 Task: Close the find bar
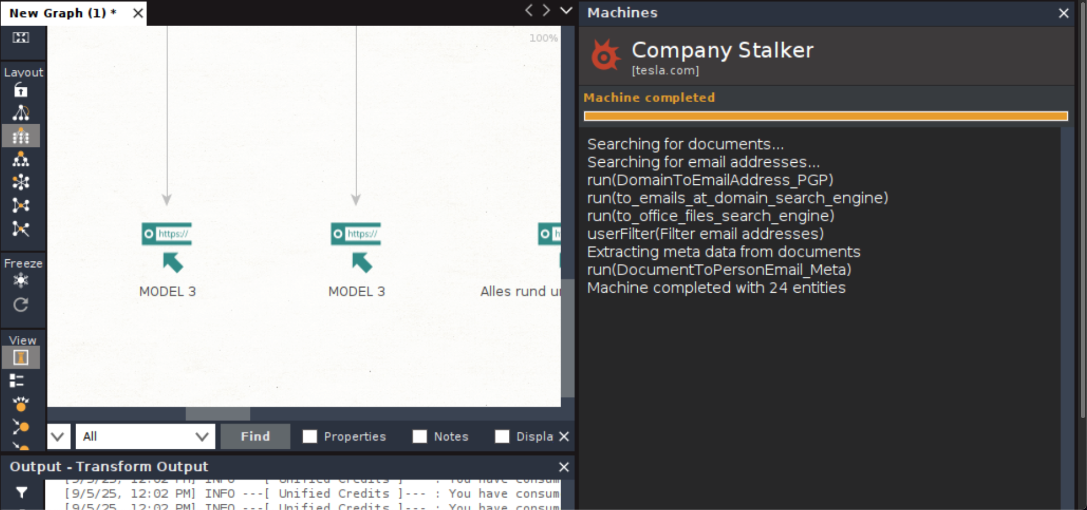[564, 436]
